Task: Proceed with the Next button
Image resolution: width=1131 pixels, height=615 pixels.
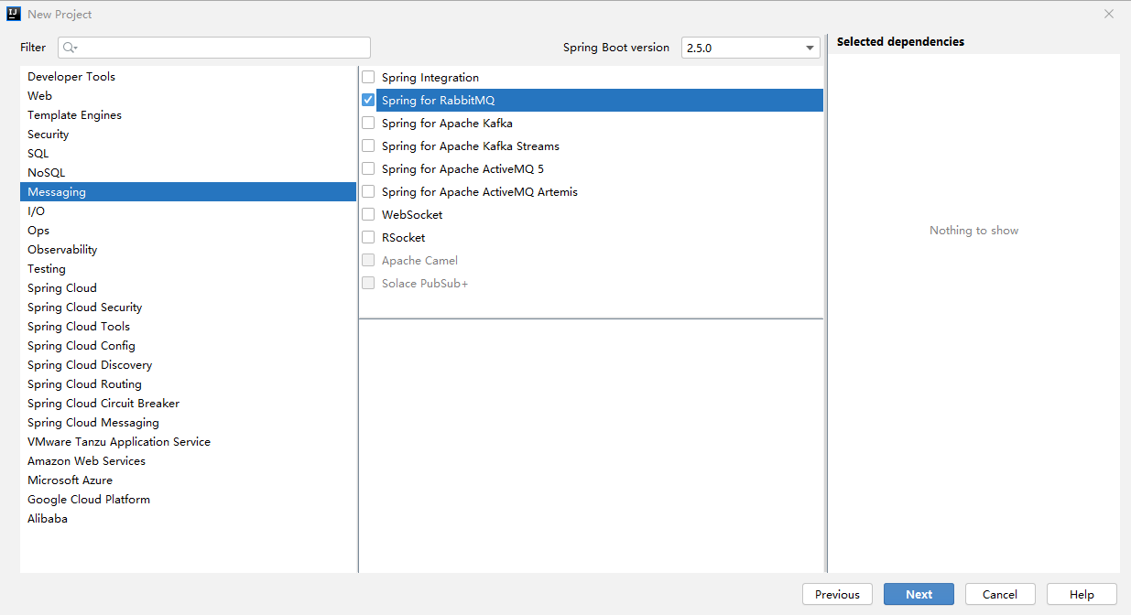Action: coord(919,595)
